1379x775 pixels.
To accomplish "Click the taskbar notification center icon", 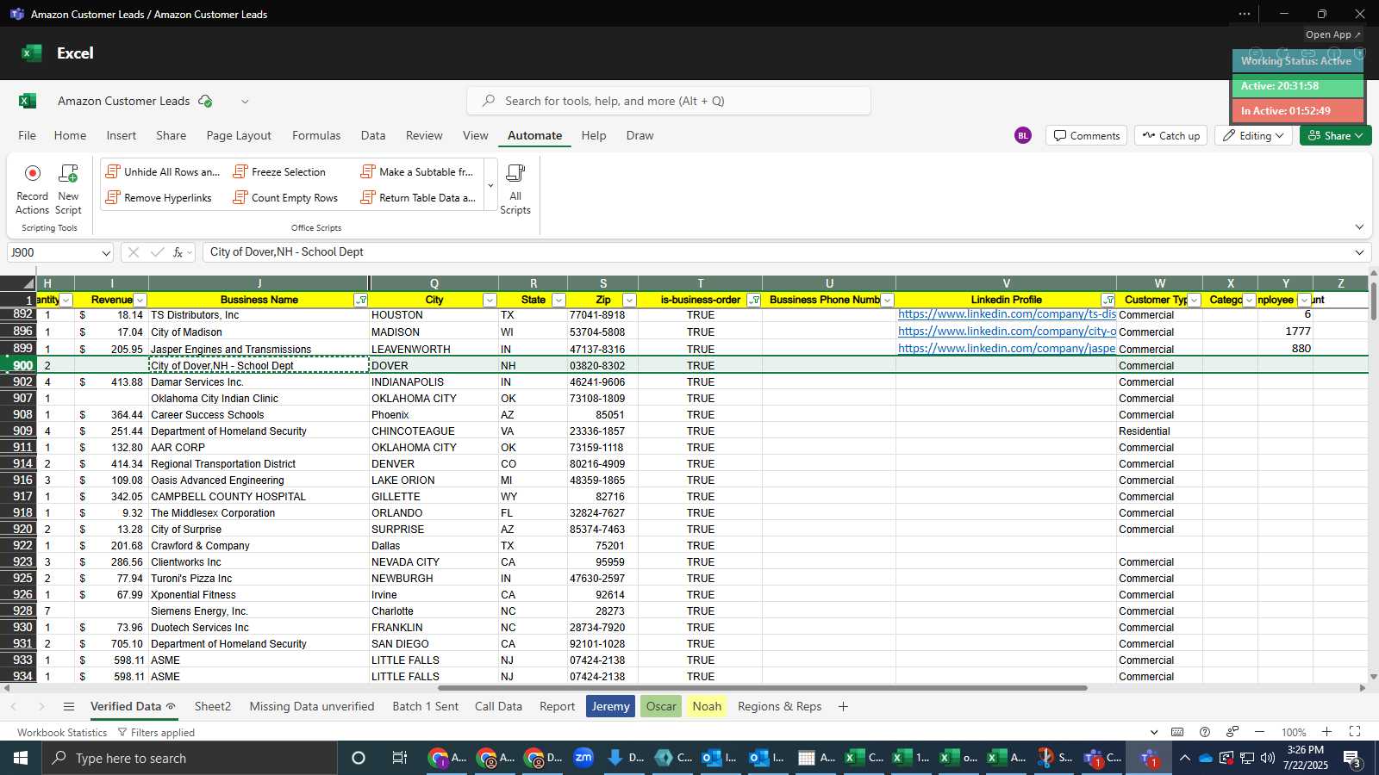I will tap(1352, 759).
